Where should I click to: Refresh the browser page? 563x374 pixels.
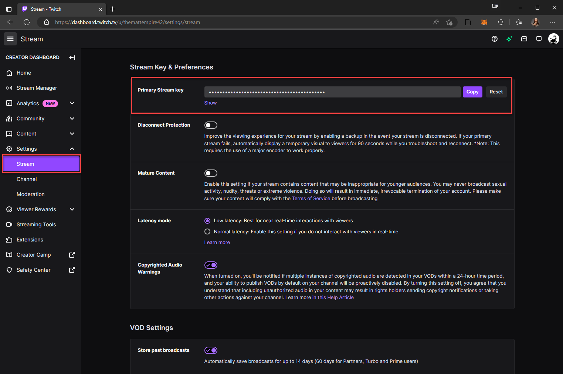tap(27, 22)
